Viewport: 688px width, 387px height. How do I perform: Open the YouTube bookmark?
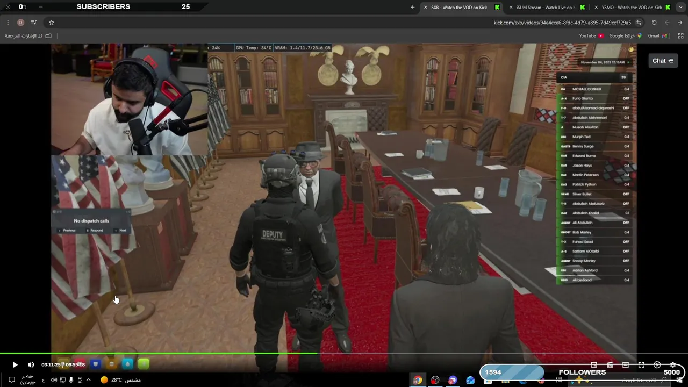[591, 36]
